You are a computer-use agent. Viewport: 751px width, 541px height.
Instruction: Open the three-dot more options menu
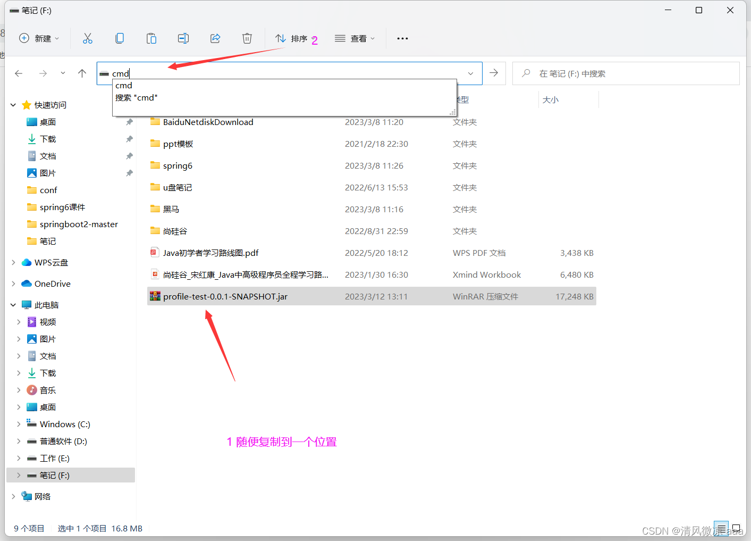[402, 38]
